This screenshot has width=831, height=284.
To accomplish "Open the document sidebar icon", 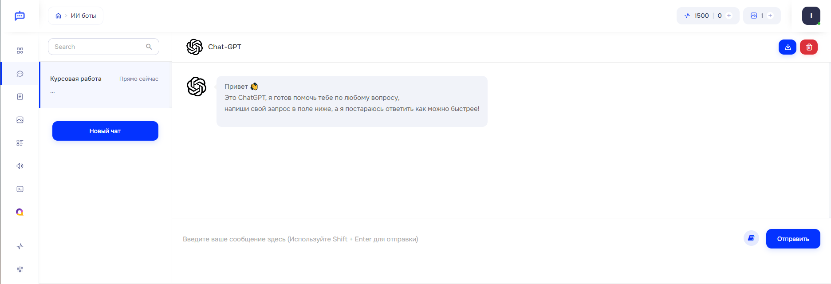I will pyautogui.click(x=20, y=97).
